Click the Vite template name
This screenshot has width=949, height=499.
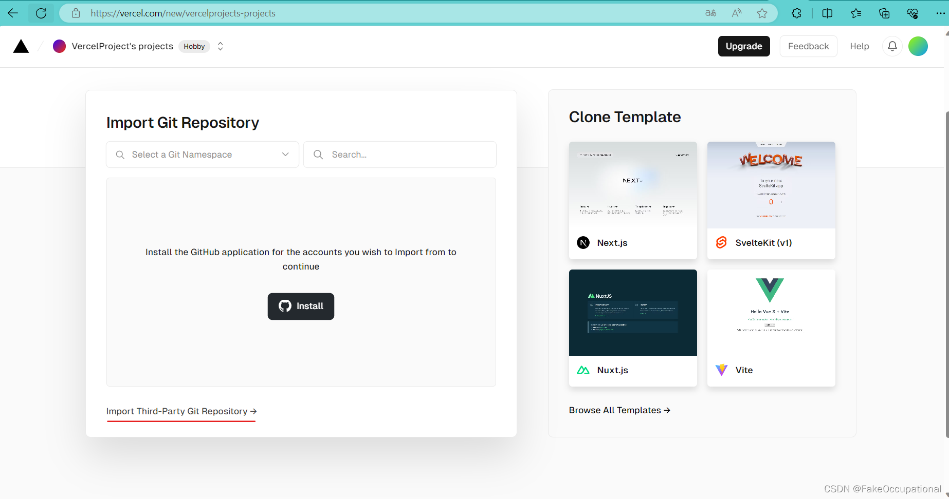[x=744, y=370]
